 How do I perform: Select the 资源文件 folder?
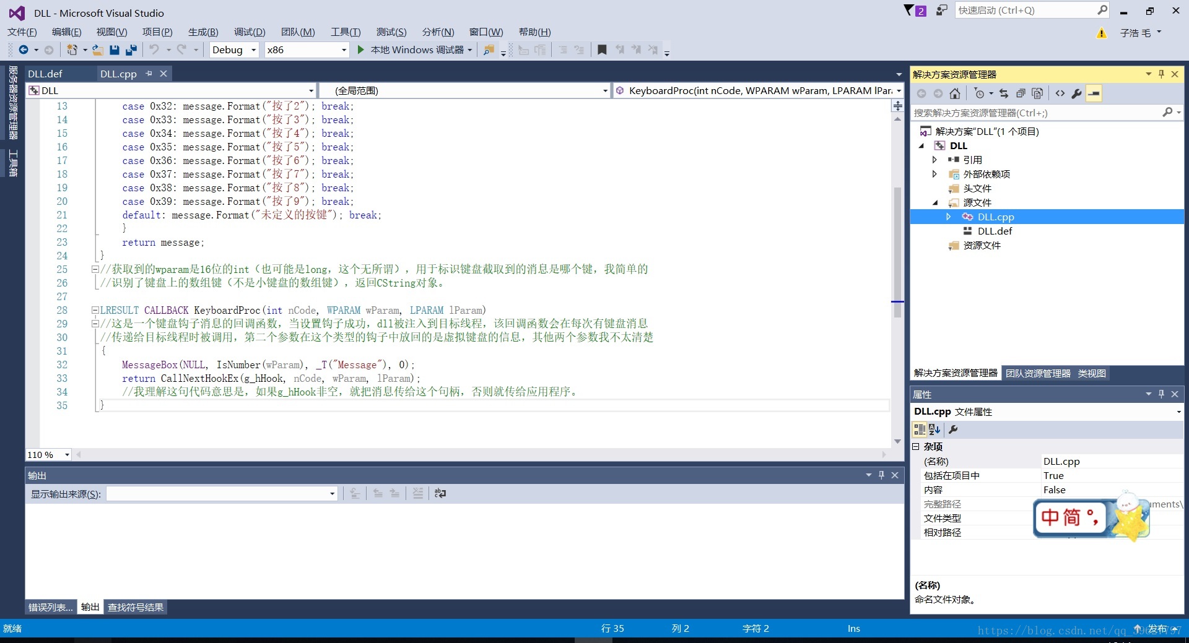click(982, 246)
